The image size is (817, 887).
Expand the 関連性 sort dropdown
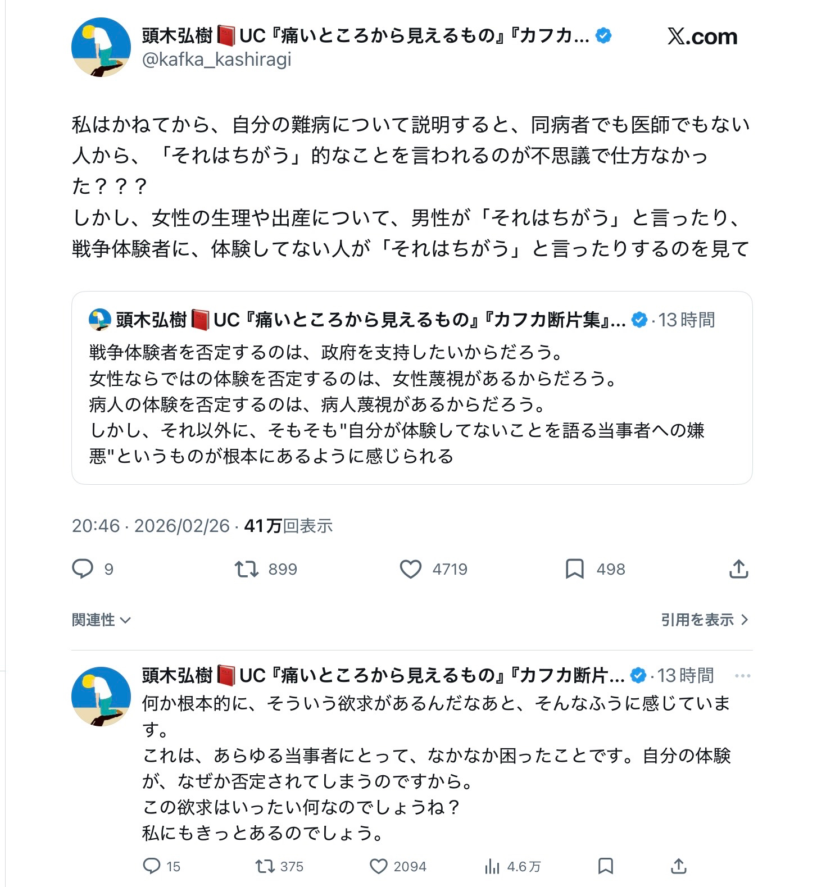pos(101,620)
